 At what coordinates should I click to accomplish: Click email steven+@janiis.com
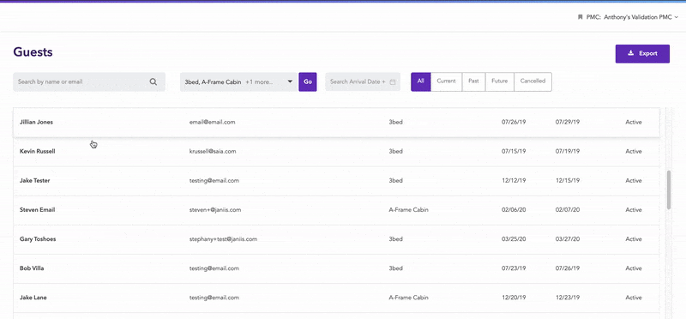pyautogui.click(x=215, y=210)
